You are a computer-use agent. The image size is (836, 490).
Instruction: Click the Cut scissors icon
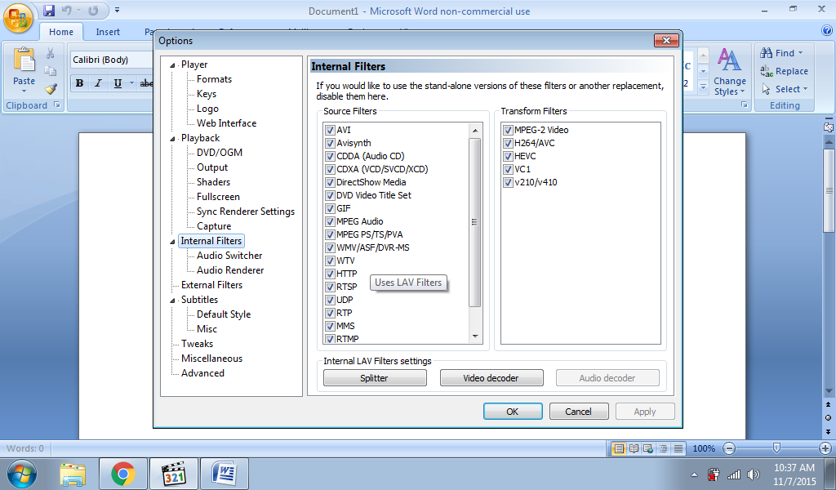51,53
